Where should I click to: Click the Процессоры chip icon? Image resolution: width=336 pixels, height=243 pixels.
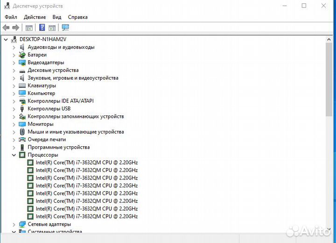coord(22,155)
